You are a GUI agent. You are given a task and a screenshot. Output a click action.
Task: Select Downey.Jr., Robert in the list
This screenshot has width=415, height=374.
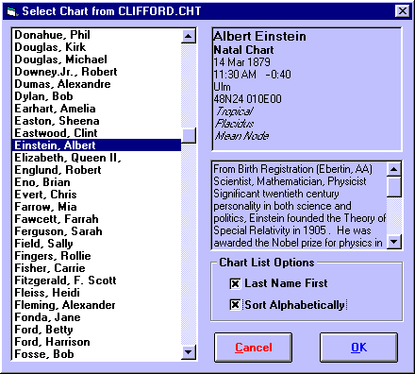click(96, 72)
